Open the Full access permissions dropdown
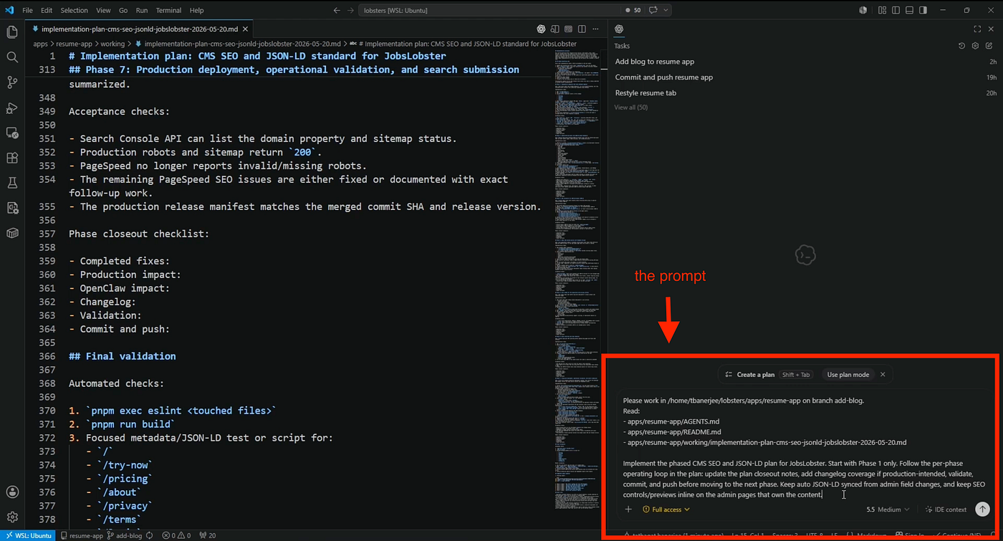 click(666, 509)
